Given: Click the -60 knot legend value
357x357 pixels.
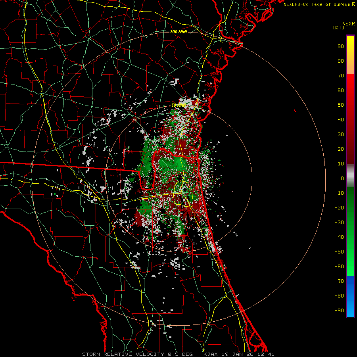Looking at the screenshot, I should pos(339,267).
